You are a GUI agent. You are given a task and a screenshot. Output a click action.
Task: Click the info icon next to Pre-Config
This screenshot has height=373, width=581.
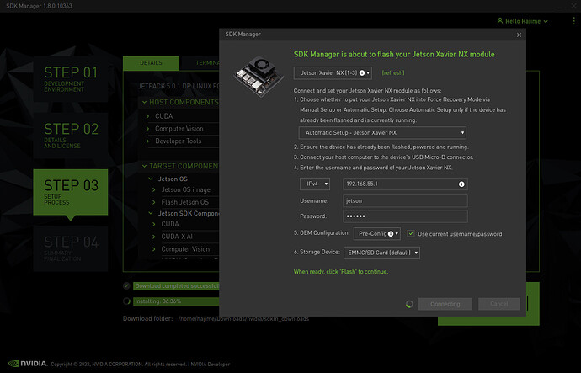(x=390, y=234)
